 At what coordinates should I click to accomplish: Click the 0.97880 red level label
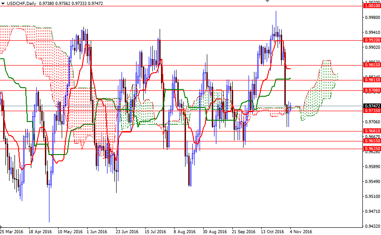tap(372, 90)
